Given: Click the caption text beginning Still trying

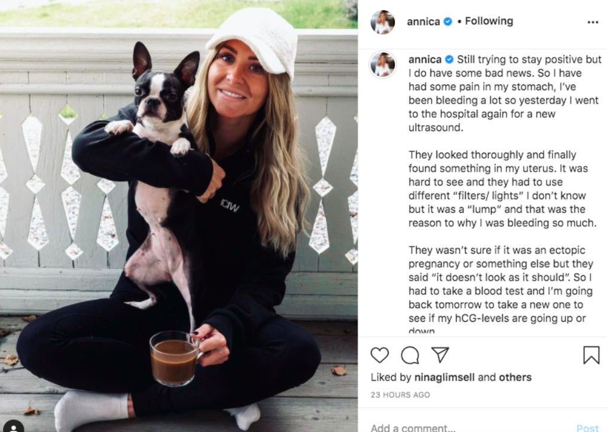Looking at the screenshot, I should 505,194.
